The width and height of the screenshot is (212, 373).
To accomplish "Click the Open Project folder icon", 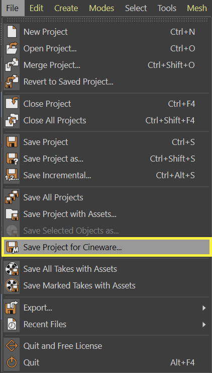I will pyautogui.click(x=12, y=48).
